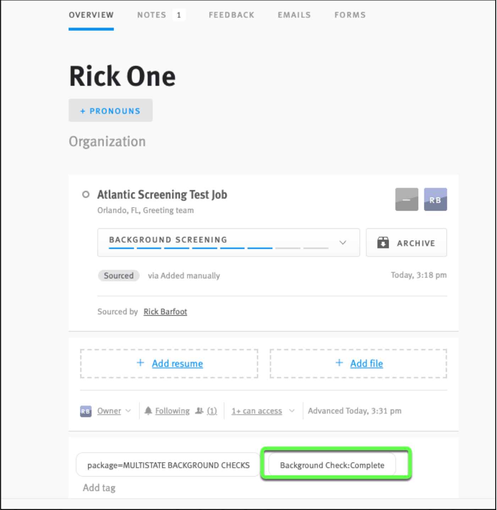The image size is (497, 510).
Task: Switch to the Notes tab
Action: point(152,15)
